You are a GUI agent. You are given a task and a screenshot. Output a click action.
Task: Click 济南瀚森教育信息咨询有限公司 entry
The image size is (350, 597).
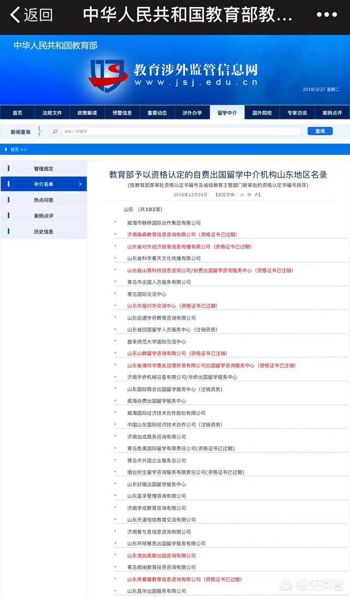pyautogui.click(x=182, y=234)
